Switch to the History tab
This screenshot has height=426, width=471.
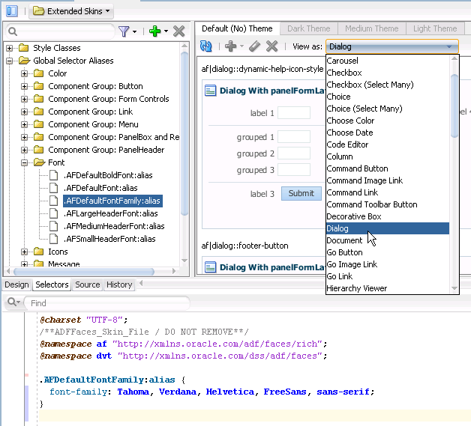tap(119, 284)
